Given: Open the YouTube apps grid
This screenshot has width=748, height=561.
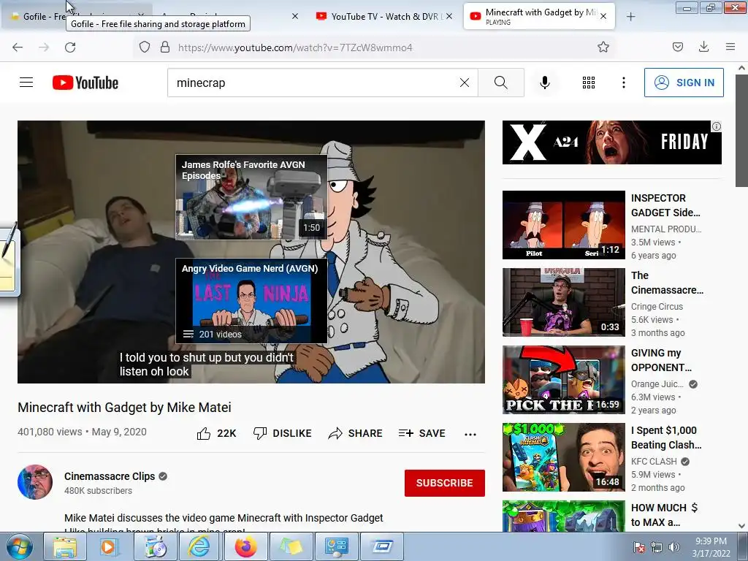Looking at the screenshot, I should [589, 83].
